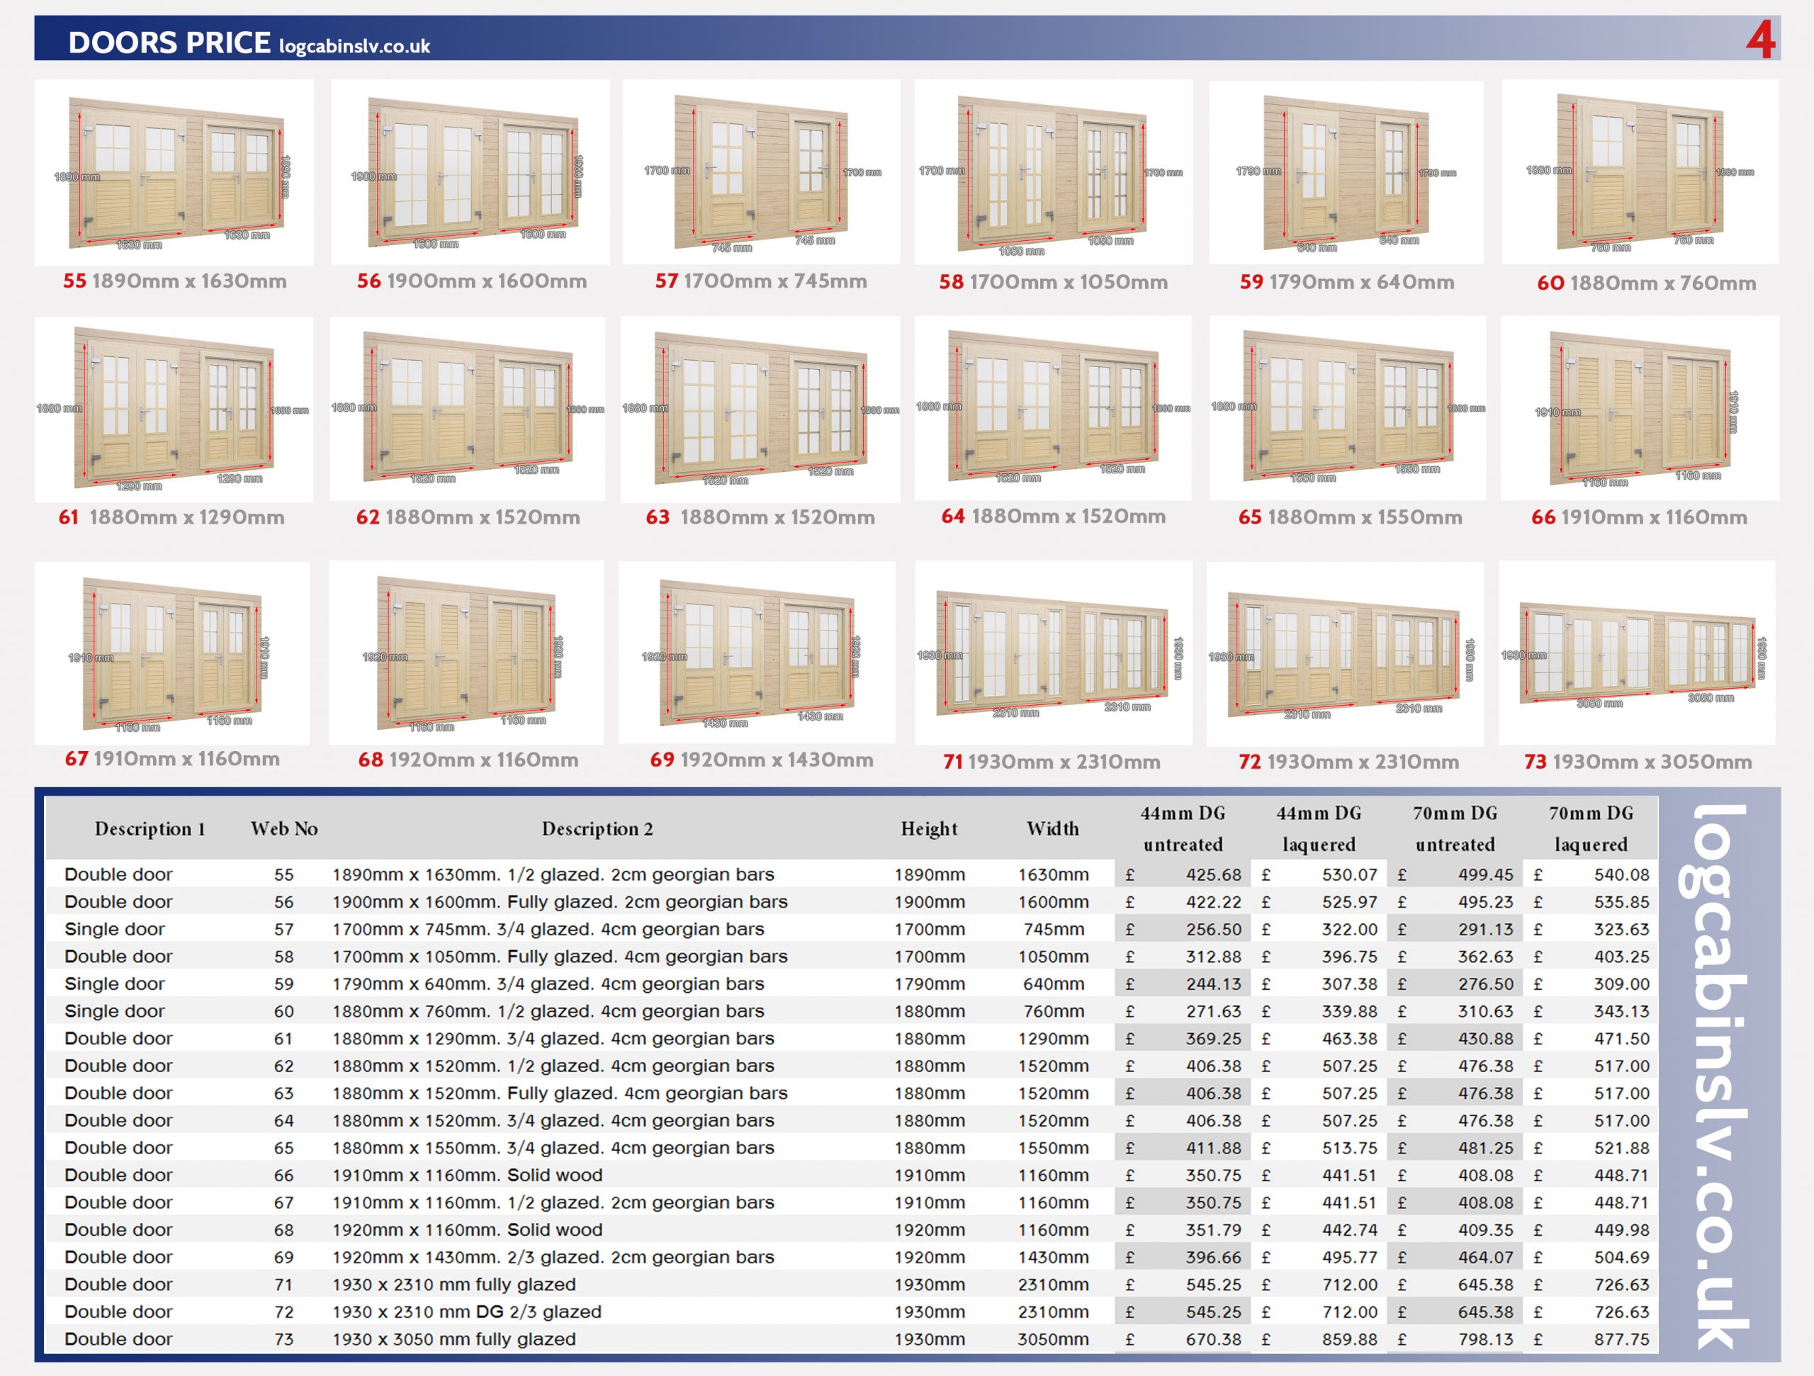Open door 60 single door picture

click(x=1639, y=172)
